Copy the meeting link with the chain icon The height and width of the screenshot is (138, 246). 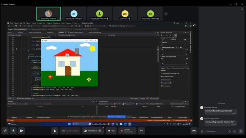[x=5, y=131]
